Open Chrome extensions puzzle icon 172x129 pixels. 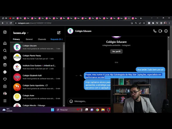[x=153, y=23]
